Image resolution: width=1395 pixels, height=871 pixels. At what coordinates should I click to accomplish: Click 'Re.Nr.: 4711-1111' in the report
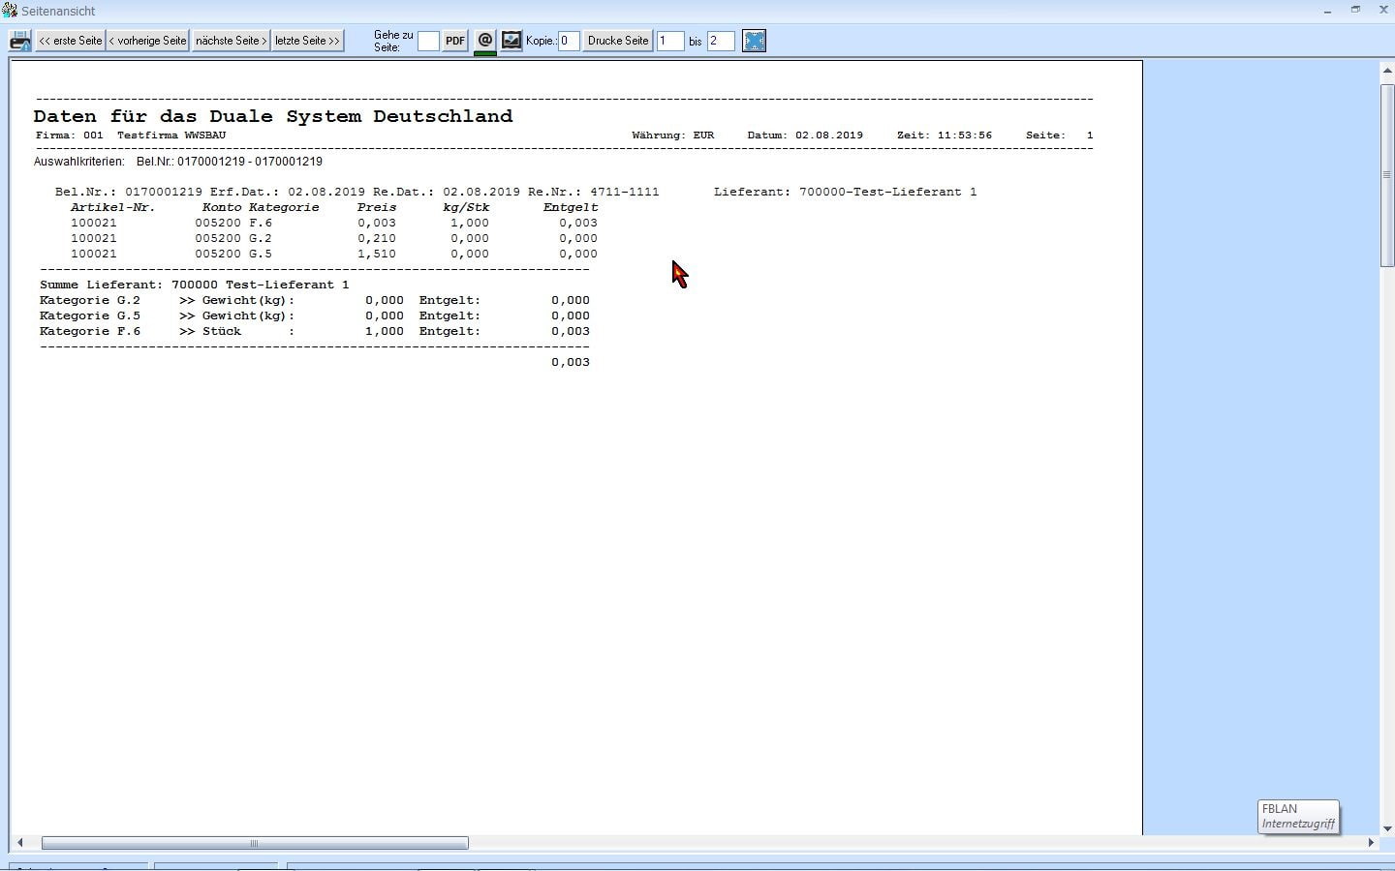click(594, 192)
